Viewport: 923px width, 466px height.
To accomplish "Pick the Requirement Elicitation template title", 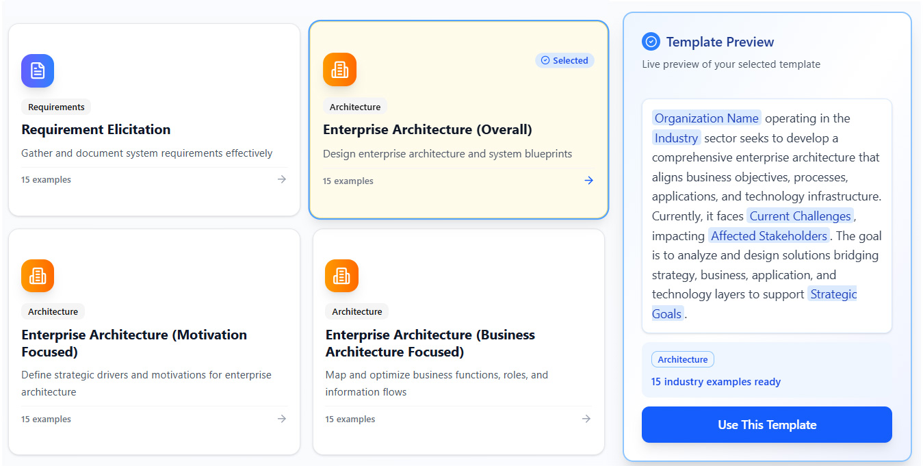I will click(96, 129).
